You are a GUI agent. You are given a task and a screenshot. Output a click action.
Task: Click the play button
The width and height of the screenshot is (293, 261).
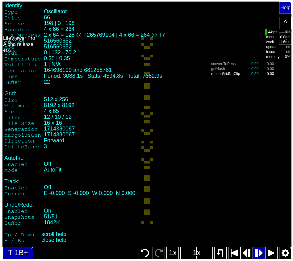tap(271, 253)
